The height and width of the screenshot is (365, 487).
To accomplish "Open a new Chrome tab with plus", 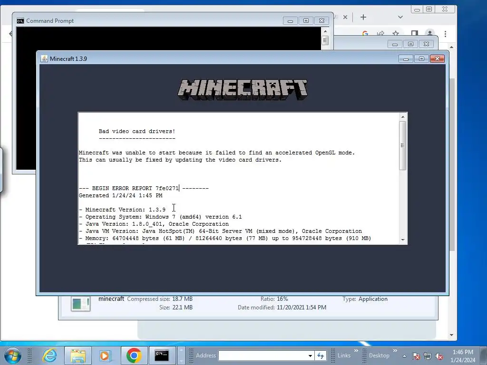I will click(x=363, y=17).
